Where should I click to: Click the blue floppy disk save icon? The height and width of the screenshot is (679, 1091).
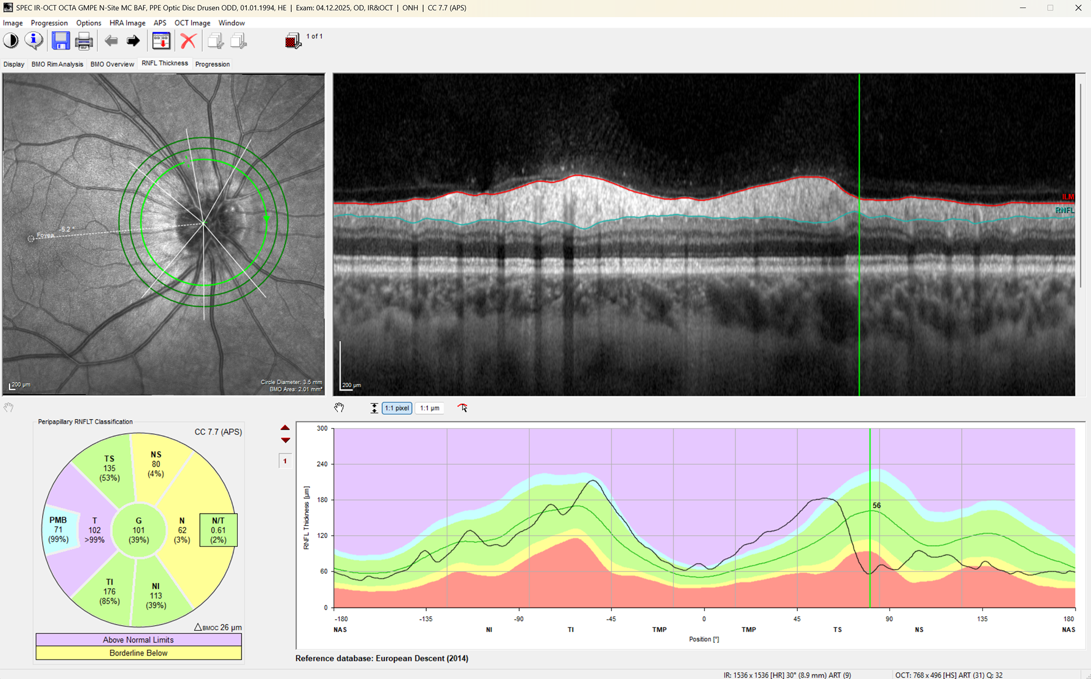pos(60,41)
